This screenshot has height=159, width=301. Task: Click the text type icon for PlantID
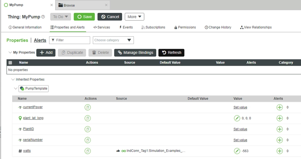click(20, 129)
